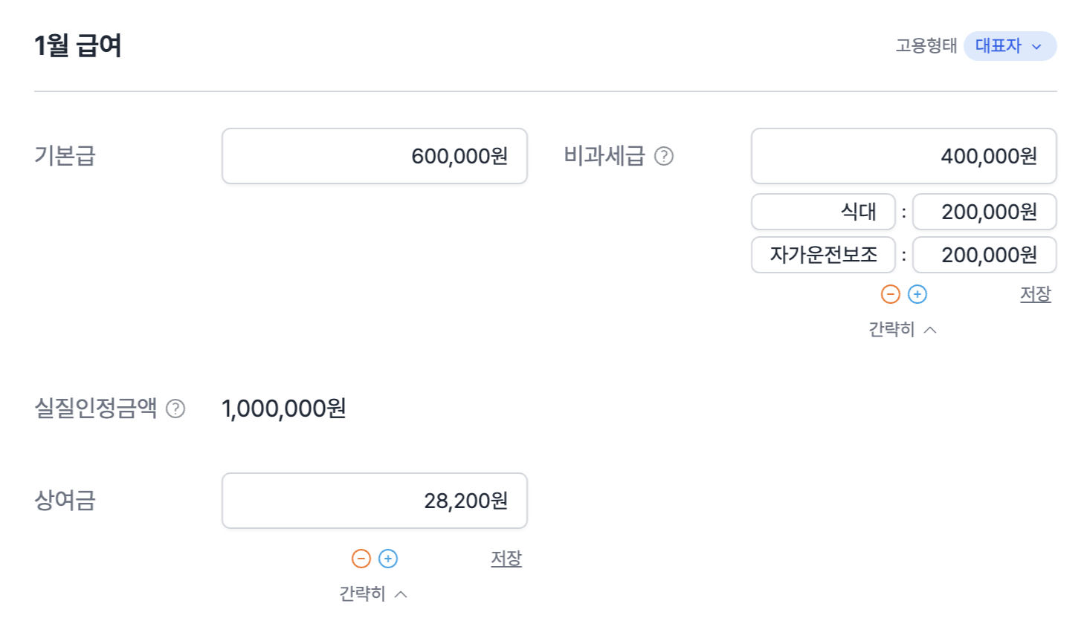
Task: Add a 비과세급 item with blue plus
Action: click(x=917, y=294)
